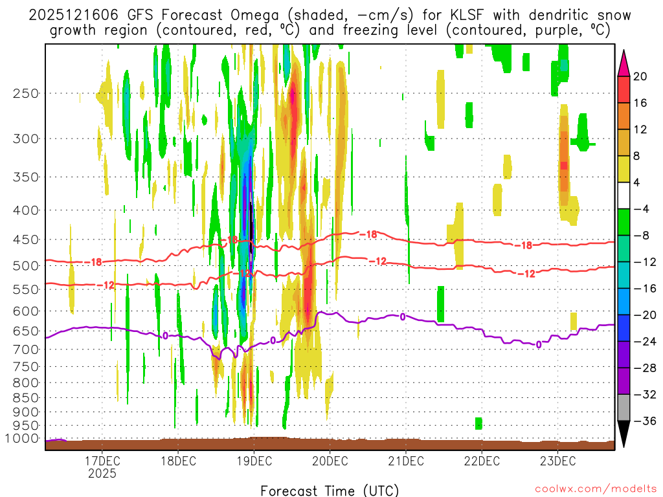This screenshot has width=663, height=497.
Task: Select the 20DEC date label
Action: [x=330, y=461]
